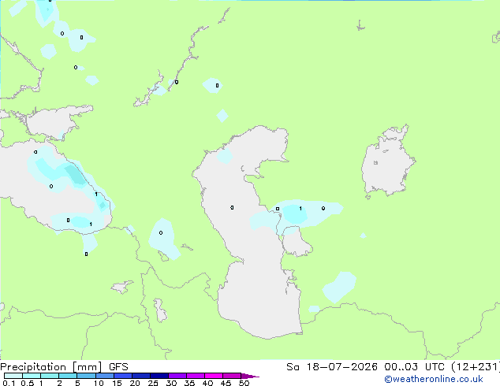Click the '0.5' legend scale label

[28, 383]
